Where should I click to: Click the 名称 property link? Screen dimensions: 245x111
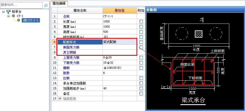click(x=66, y=16)
